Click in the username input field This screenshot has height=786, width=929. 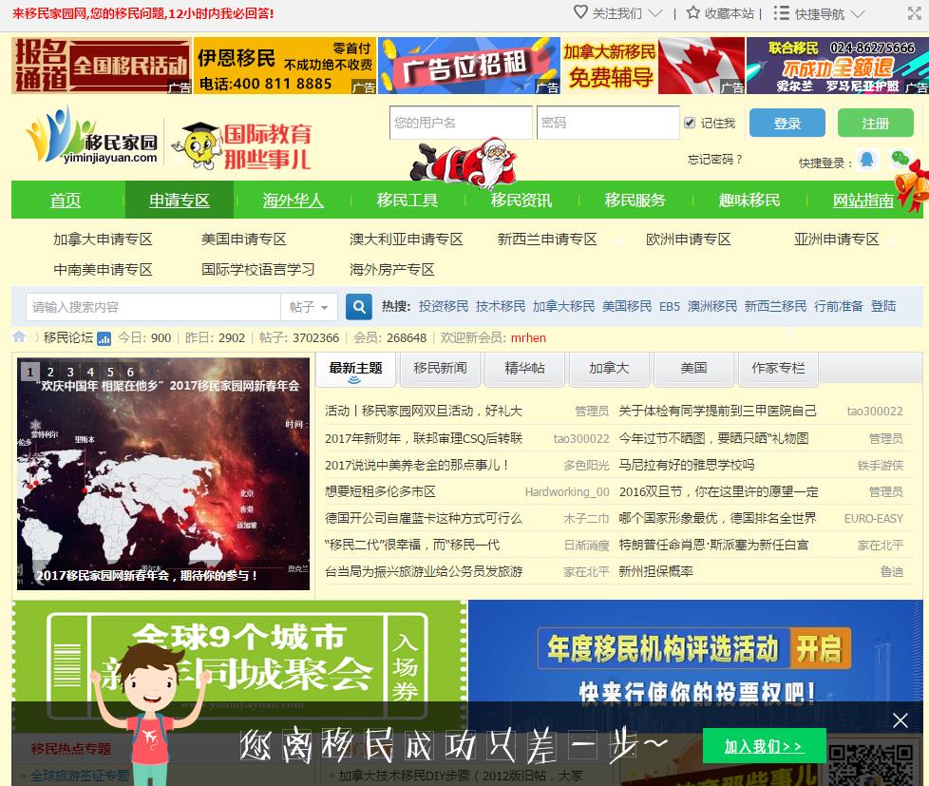(x=461, y=123)
